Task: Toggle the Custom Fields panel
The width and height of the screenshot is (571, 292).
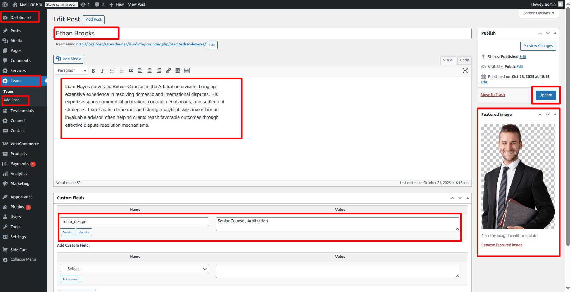Action: [x=468, y=198]
